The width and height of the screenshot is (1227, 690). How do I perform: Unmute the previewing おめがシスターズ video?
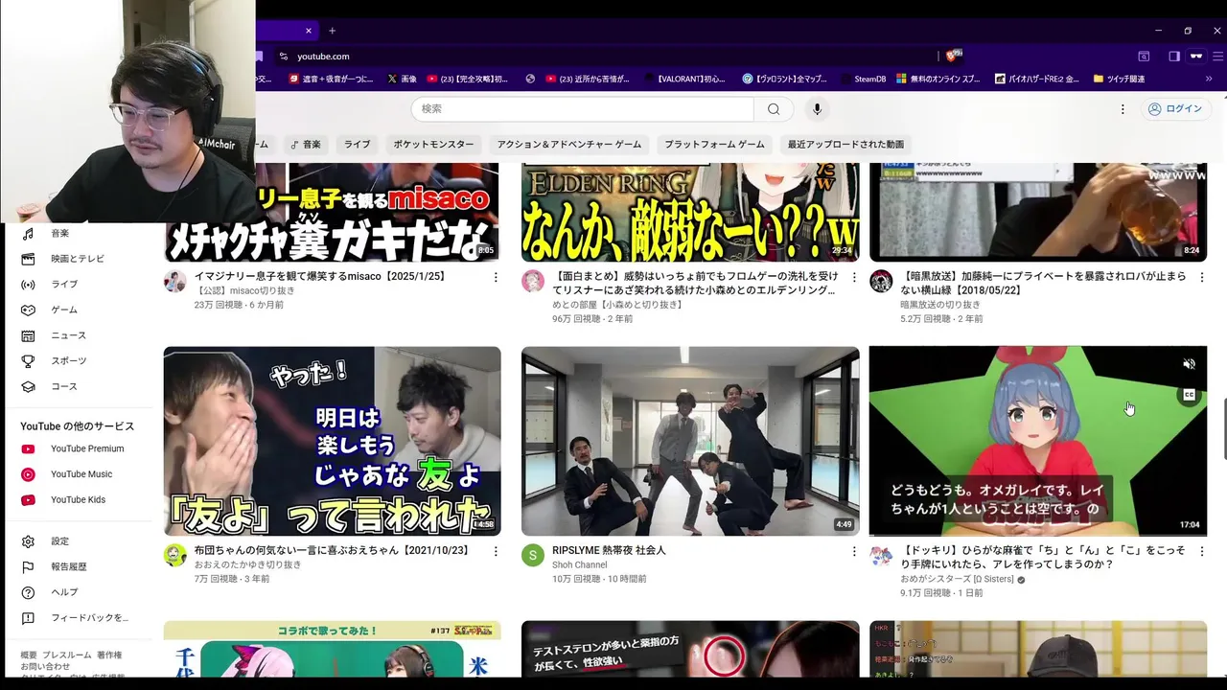[1189, 364]
